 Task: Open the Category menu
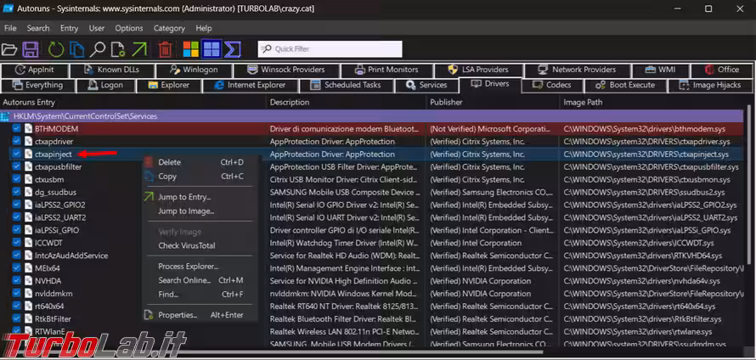click(x=169, y=28)
